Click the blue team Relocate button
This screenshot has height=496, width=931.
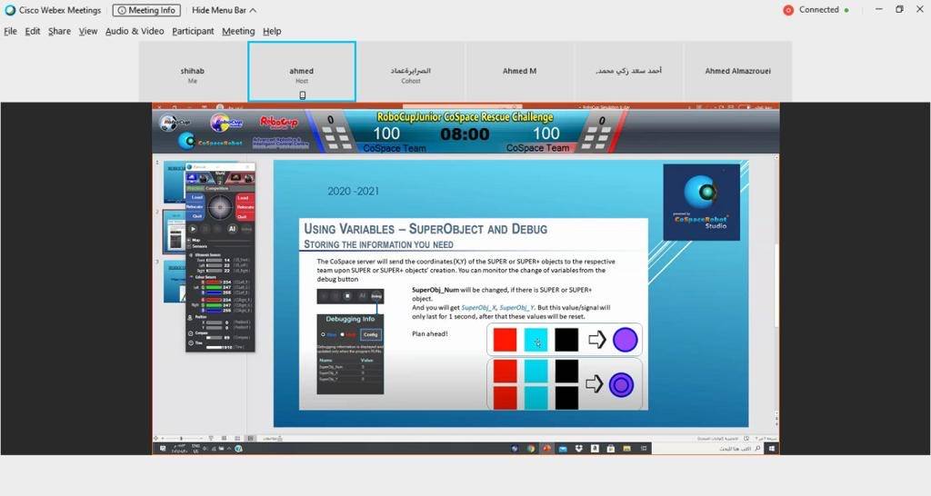pos(195,207)
